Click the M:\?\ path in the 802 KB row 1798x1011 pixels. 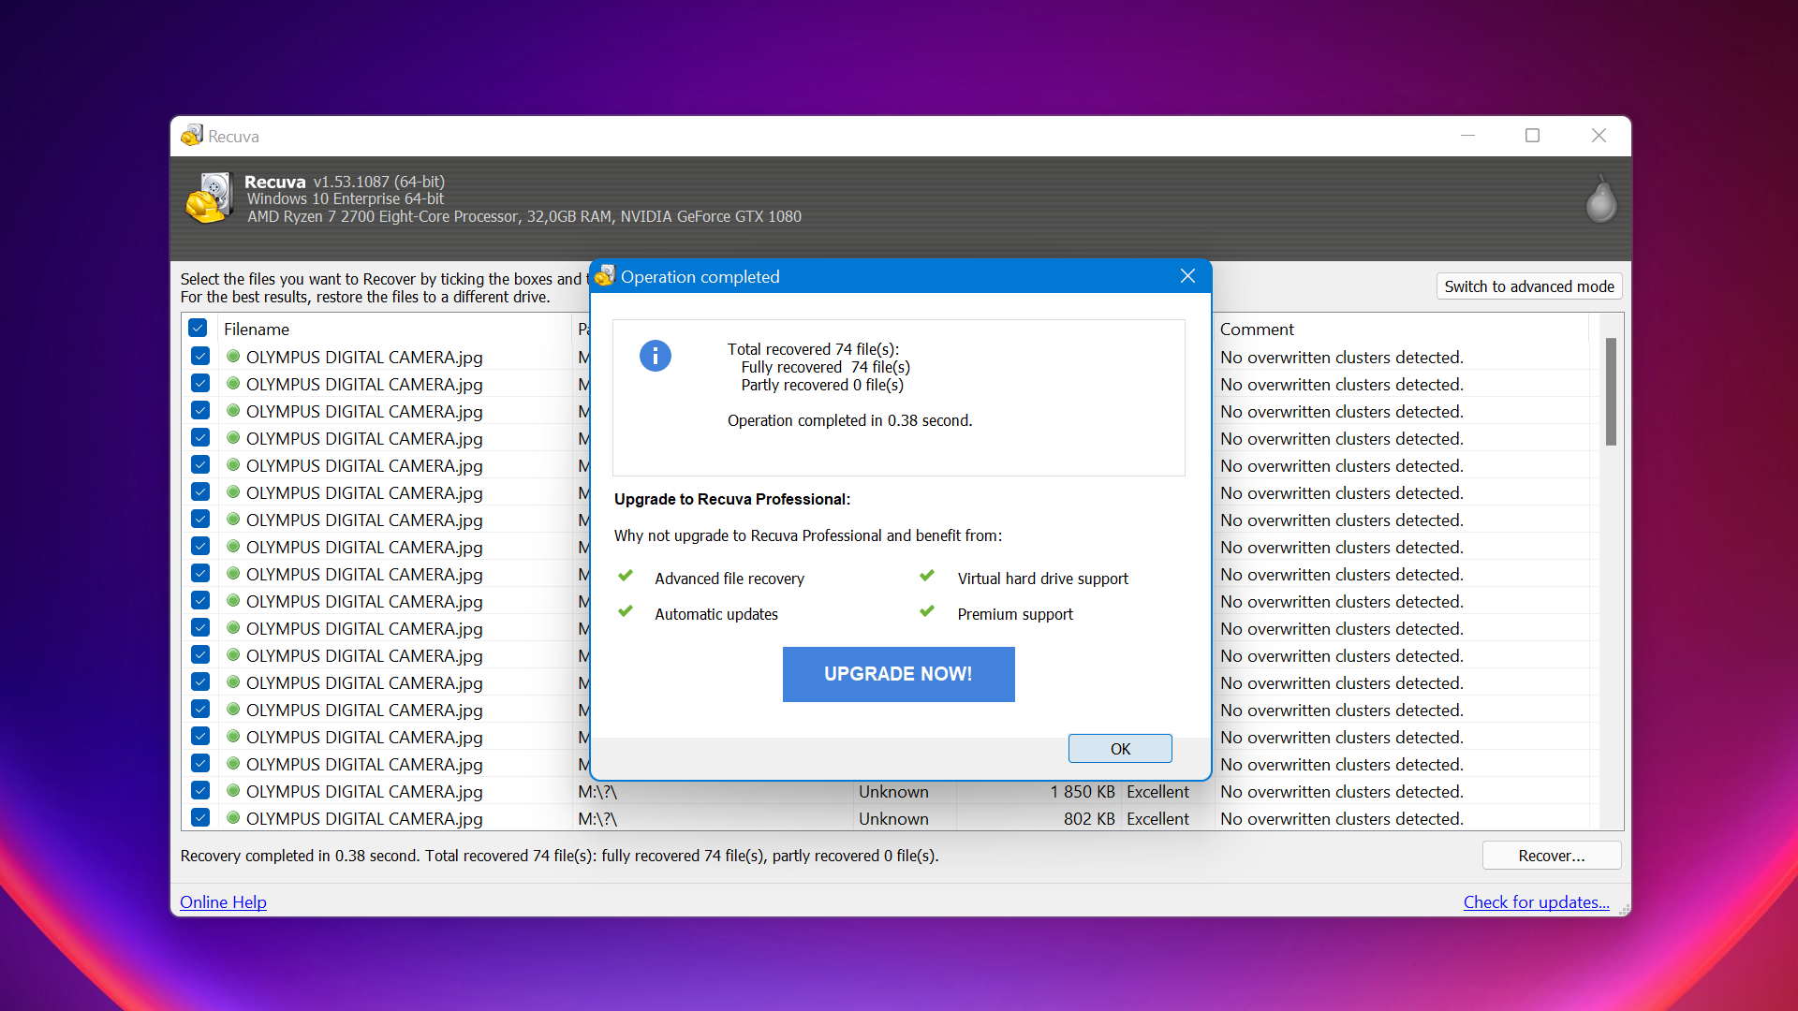point(597,819)
